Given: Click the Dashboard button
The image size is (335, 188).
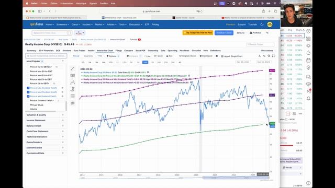Looking at the screenshot, I should (x=206, y=56).
